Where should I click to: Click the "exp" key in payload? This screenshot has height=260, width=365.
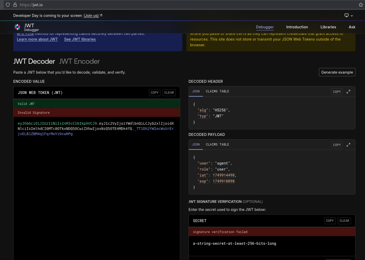tap(203, 181)
